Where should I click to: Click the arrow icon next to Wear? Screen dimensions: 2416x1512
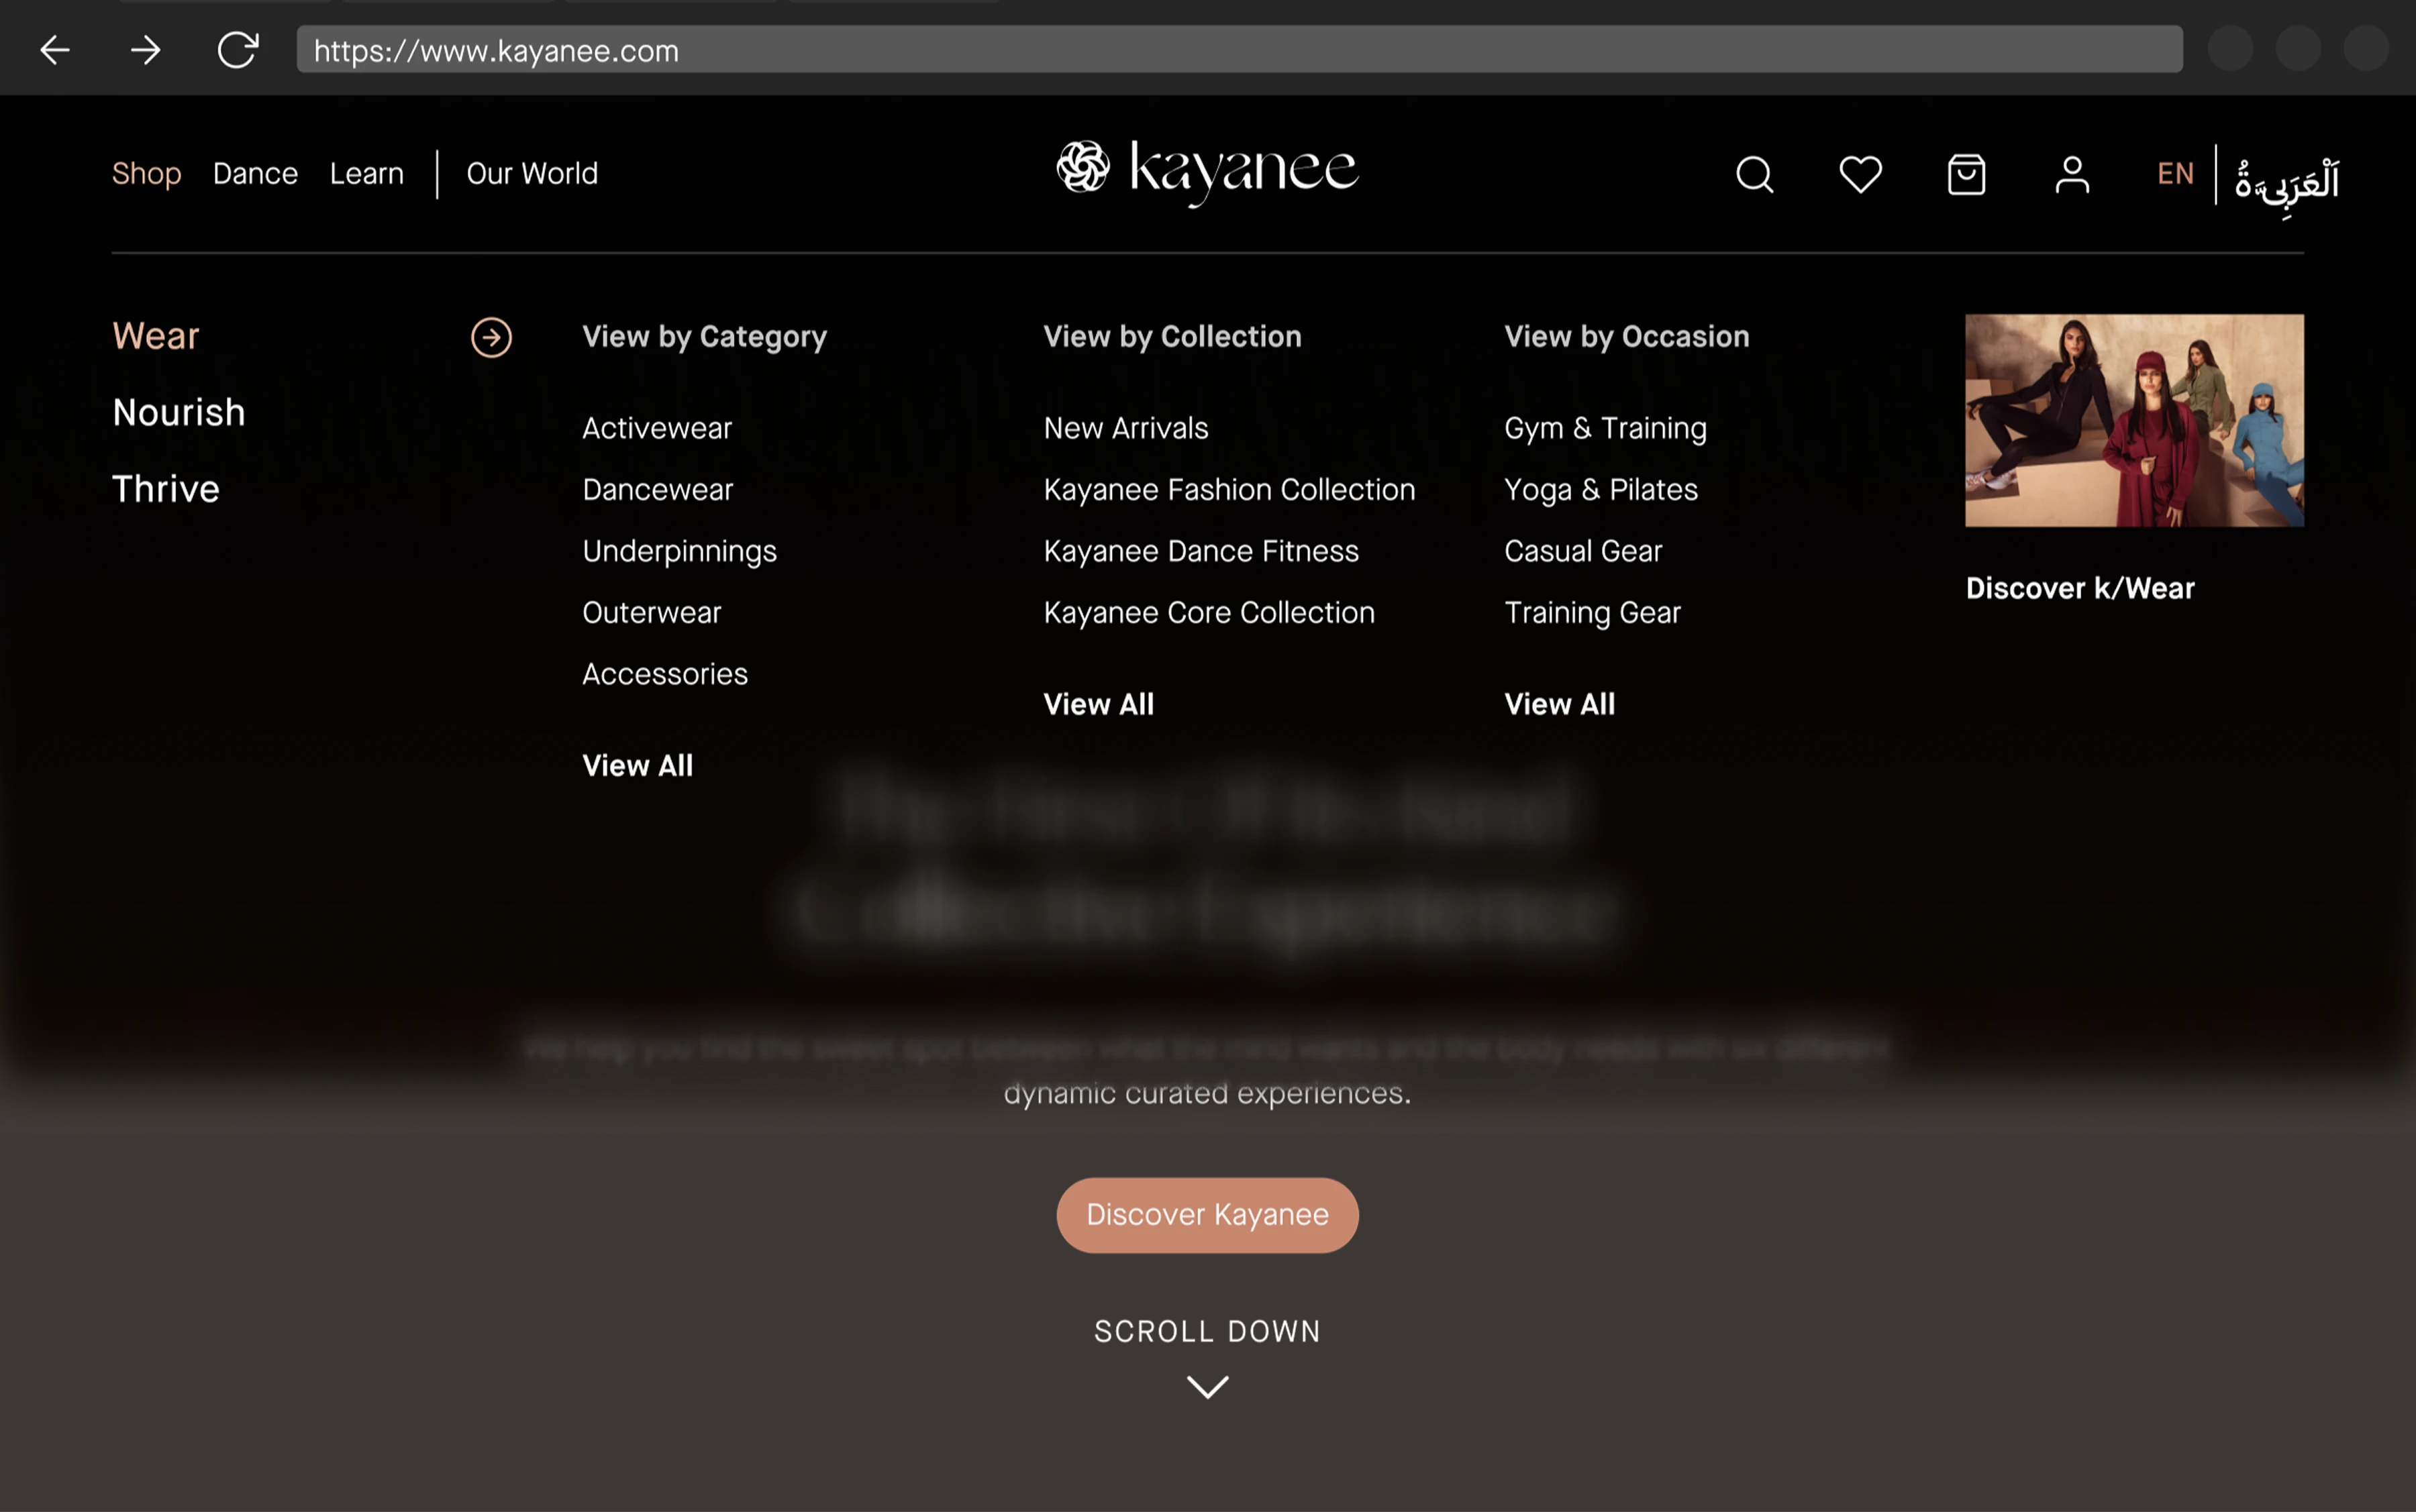(x=491, y=338)
